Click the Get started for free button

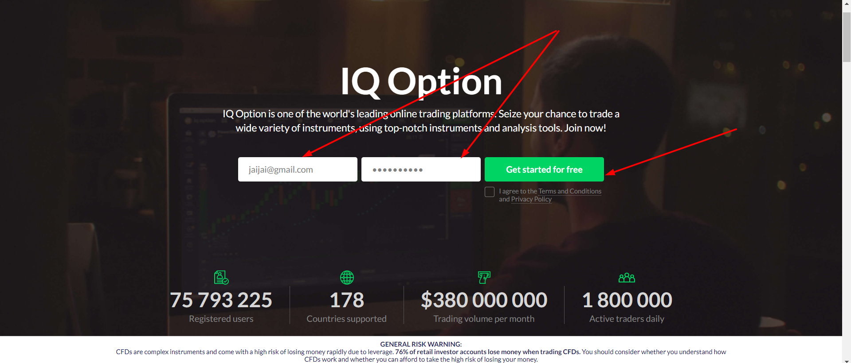(x=544, y=169)
